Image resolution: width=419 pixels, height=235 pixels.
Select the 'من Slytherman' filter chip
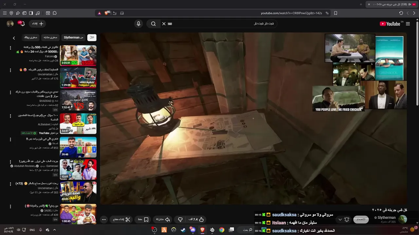(73, 38)
